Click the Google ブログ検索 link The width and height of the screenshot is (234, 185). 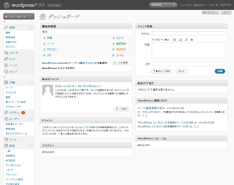click(x=85, y=127)
